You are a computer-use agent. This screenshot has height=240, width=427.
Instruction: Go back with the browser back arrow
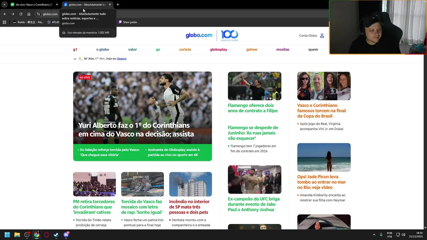pos(5,14)
